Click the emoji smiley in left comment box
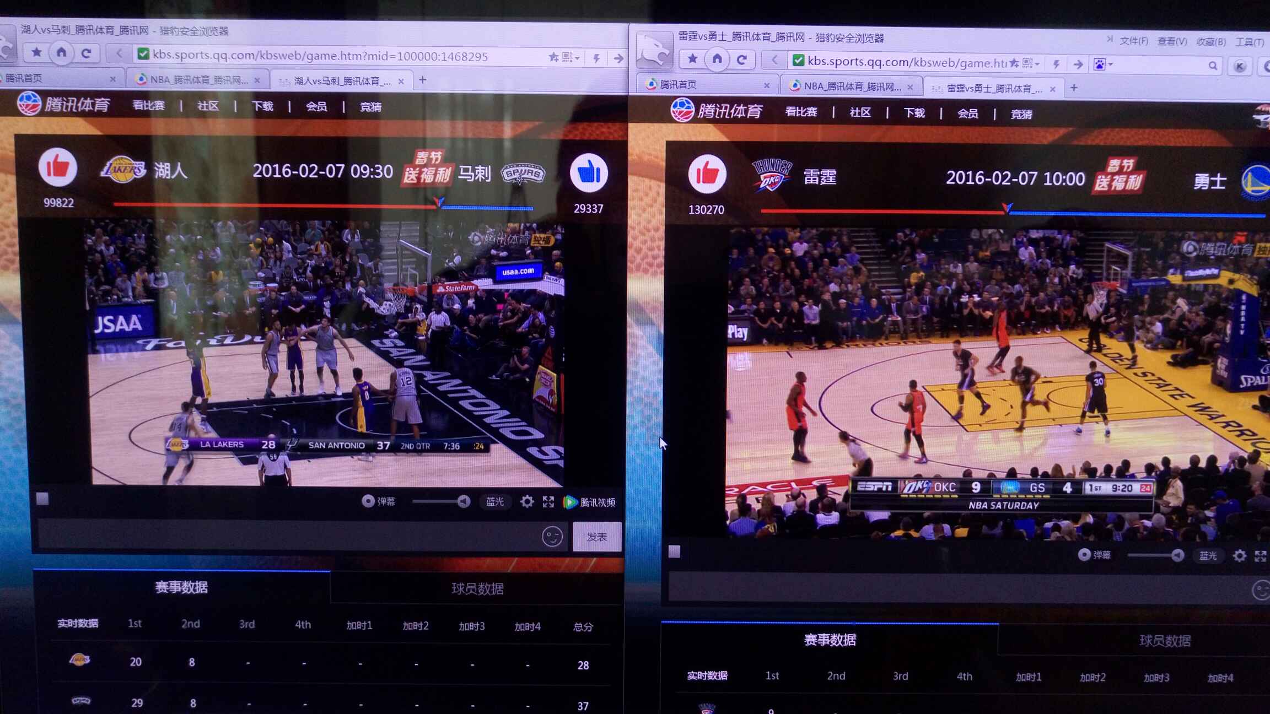 point(552,536)
